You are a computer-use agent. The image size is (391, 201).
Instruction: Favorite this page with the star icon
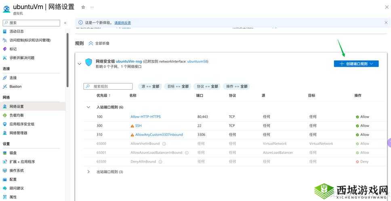(x=83, y=7)
